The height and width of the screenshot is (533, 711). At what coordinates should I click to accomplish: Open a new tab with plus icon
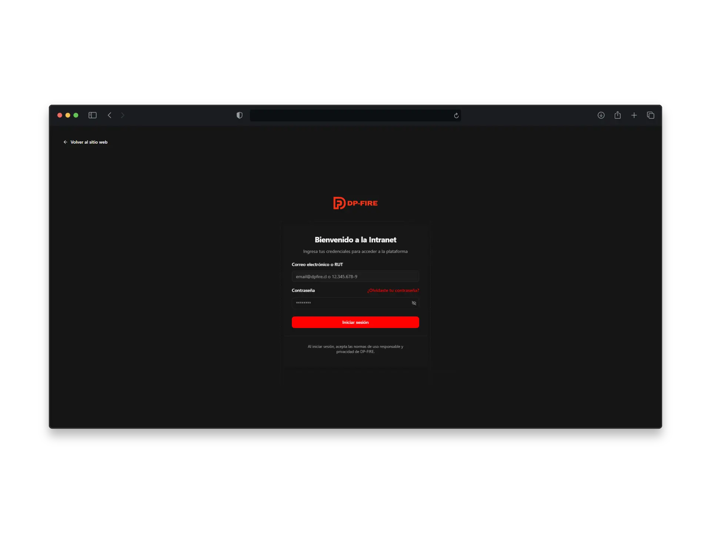pyautogui.click(x=634, y=115)
